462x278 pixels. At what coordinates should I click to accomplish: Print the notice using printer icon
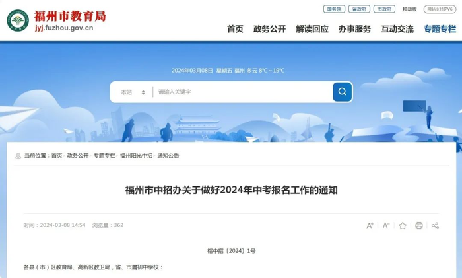[418, 226]
